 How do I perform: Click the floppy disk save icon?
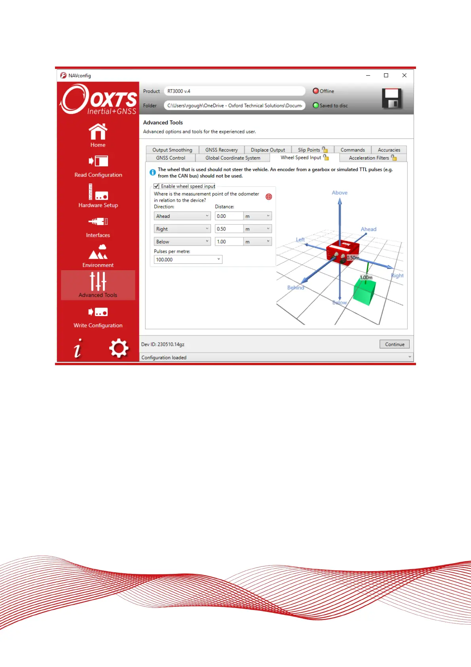tap(392, 99)
